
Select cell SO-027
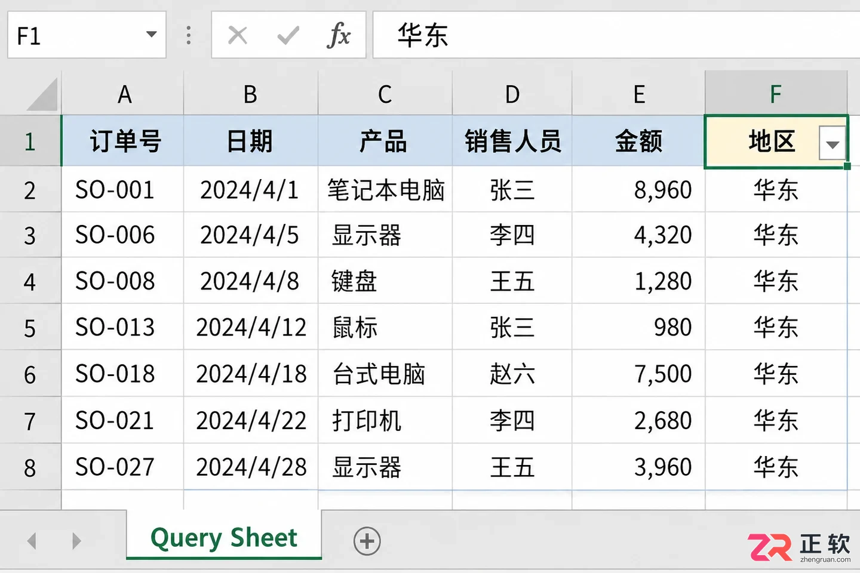[123, 467]
